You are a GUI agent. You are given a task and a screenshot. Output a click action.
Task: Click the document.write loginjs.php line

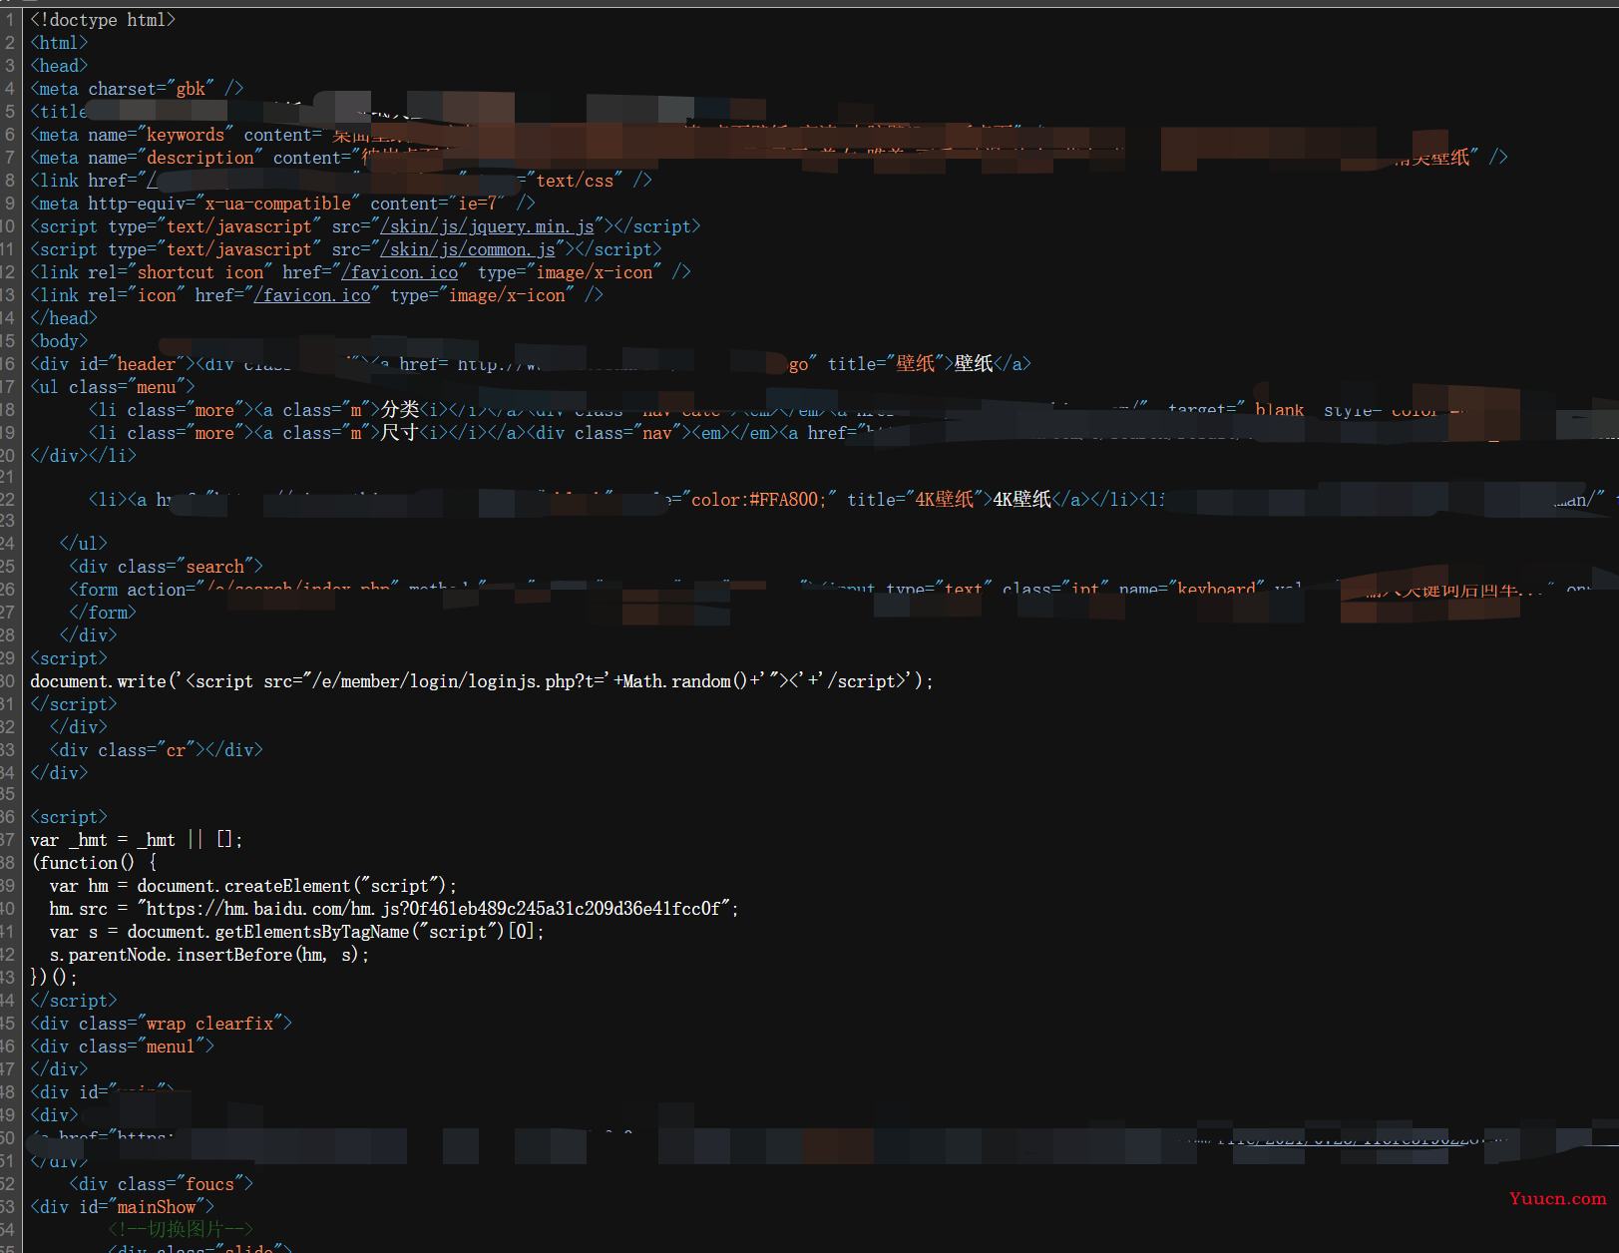pos(482,681)
